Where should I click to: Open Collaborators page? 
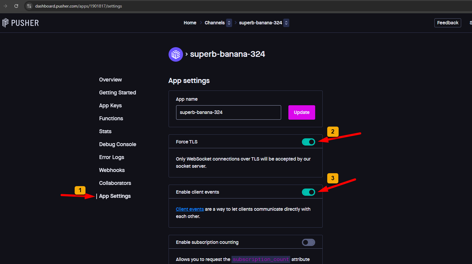coord(115,183)
